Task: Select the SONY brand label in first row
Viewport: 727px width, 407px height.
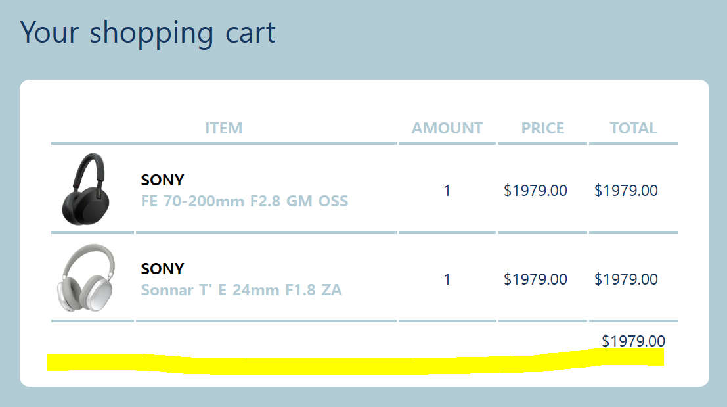Action: (x=163, y=180)
